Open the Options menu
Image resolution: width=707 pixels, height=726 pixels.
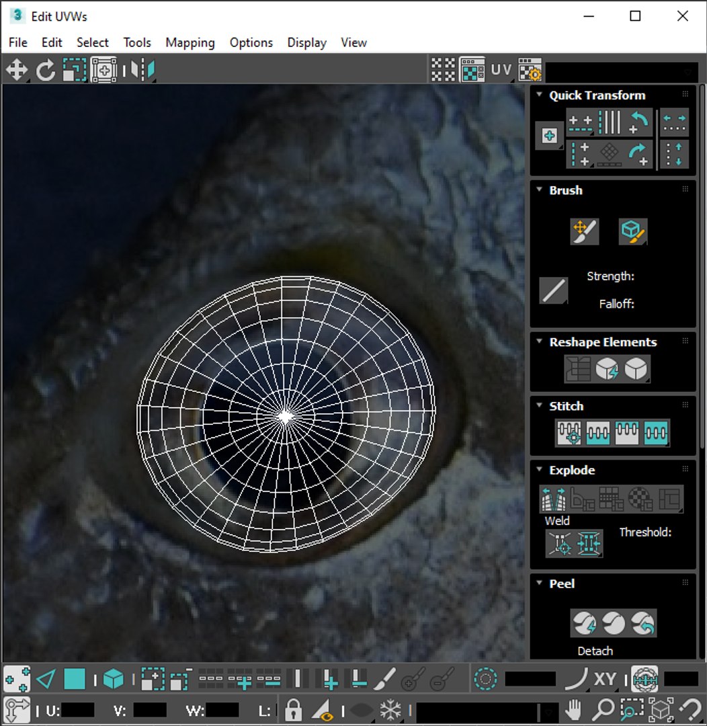tap(251, 42)
